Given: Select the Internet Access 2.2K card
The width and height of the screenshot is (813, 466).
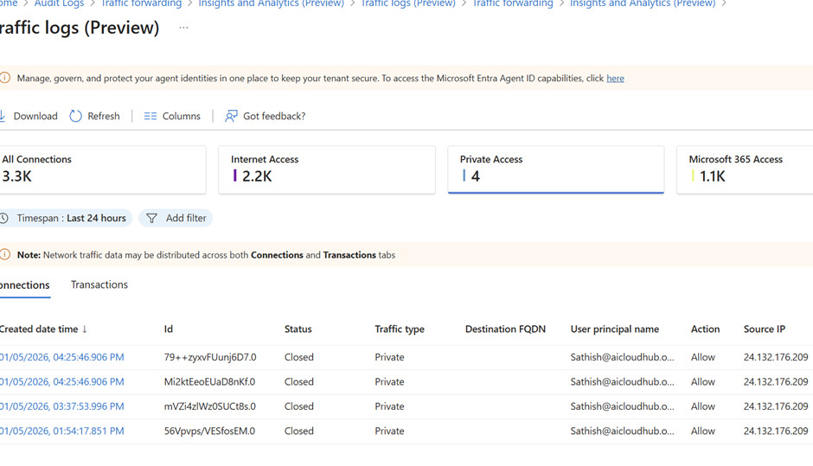Looking at the screenshot, I should tap(326, 169).
